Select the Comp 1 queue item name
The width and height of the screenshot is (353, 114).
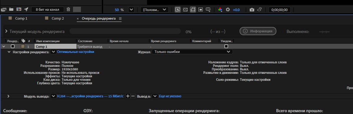(55, 46)
